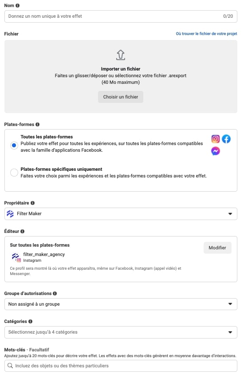Select Plates-formes spécifiques uniquement radio option
Viewport: 244px width, 378px height.
(14, 173)
